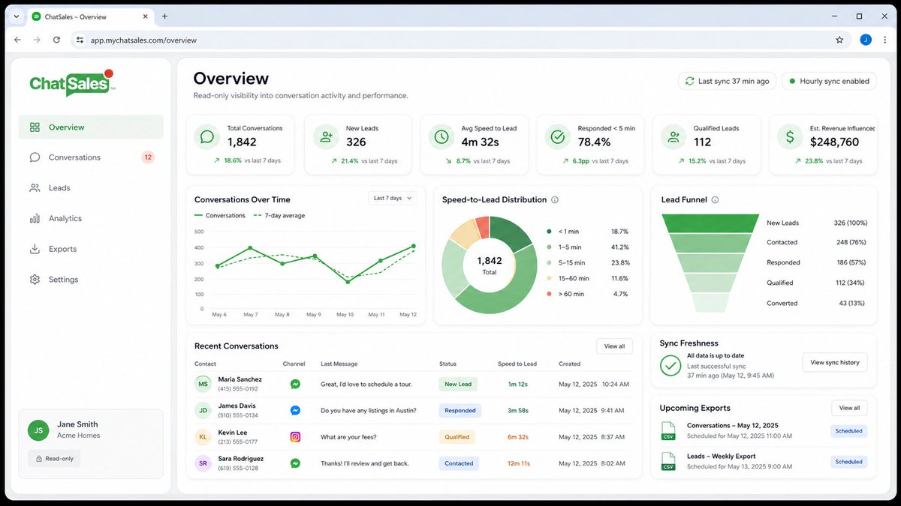Open the Last 7 days dropdown

[x=393, y=198]
